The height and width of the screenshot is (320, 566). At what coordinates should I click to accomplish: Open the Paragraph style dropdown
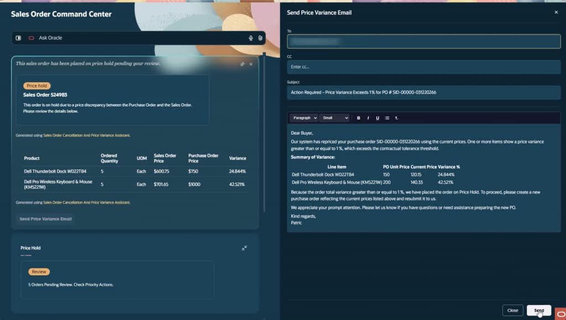point(304,118)
